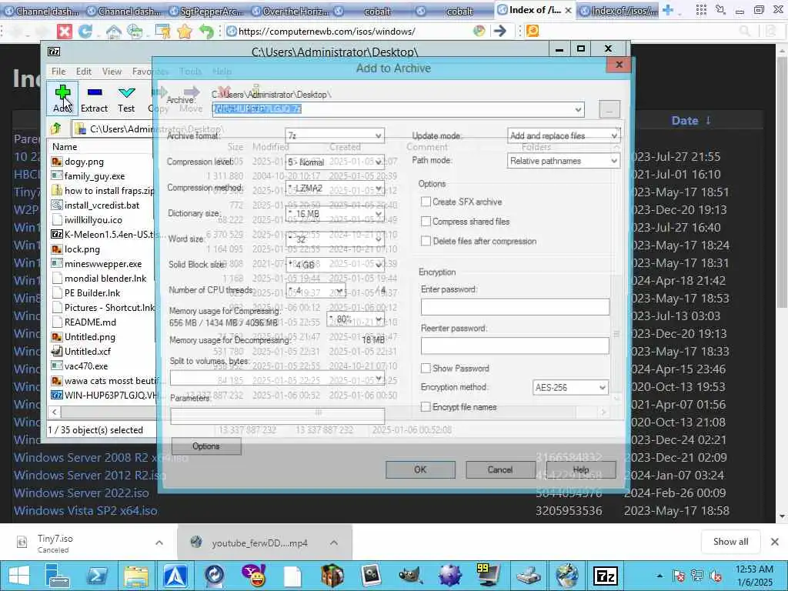Click the browser Home icon
The height and width of the screenshot is (591, 788).
[x=114, y=31]
